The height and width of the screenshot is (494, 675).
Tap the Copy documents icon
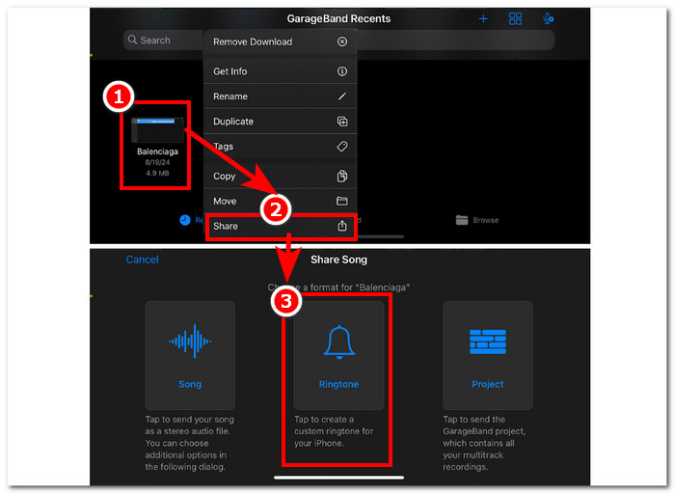coord(341,177)
